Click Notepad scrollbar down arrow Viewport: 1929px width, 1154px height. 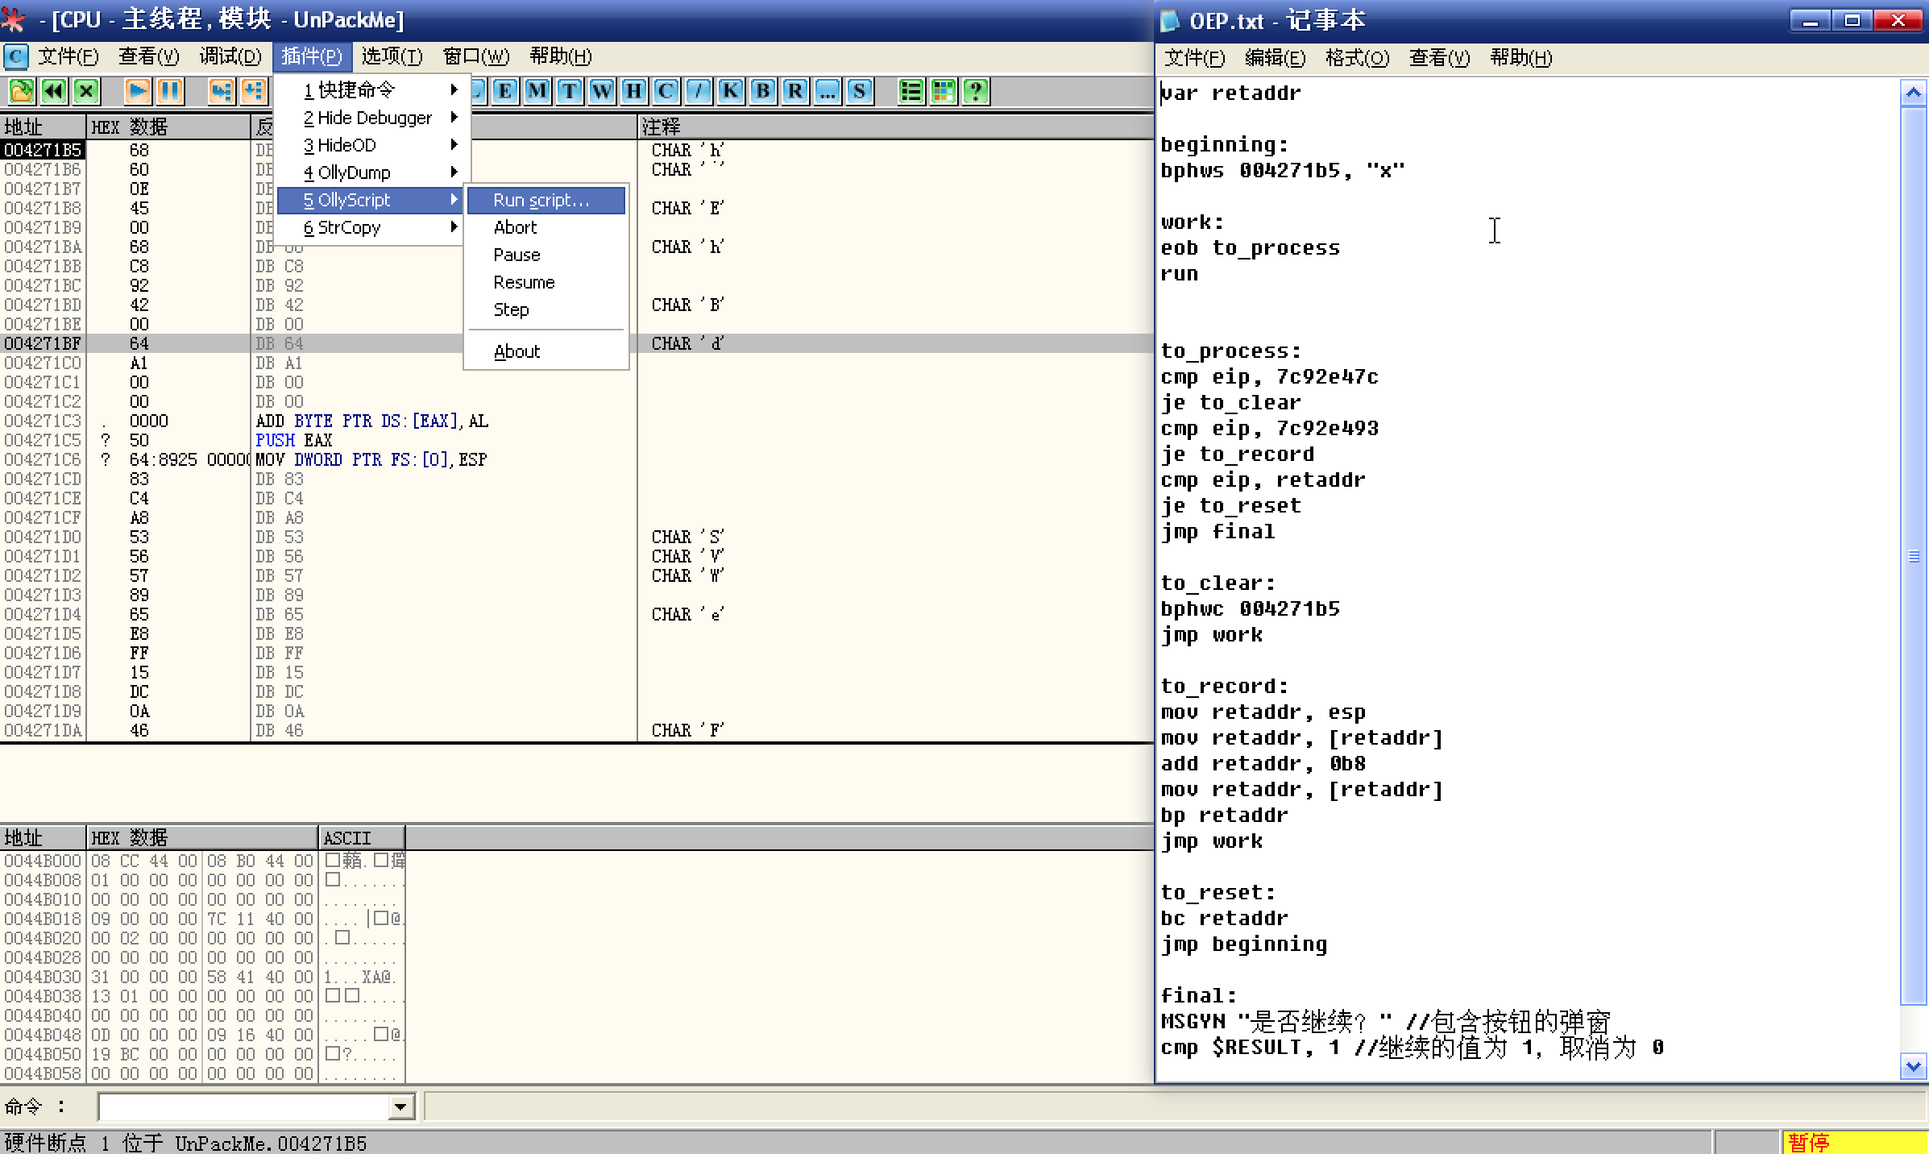click(1914, 1067)
